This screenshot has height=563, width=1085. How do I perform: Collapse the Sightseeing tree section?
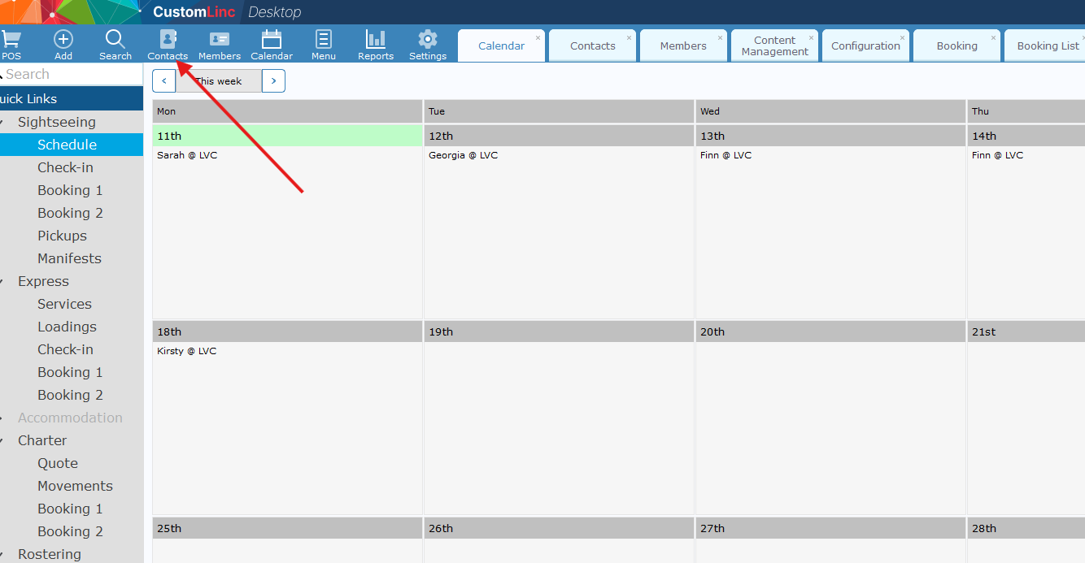coord(3,123)
